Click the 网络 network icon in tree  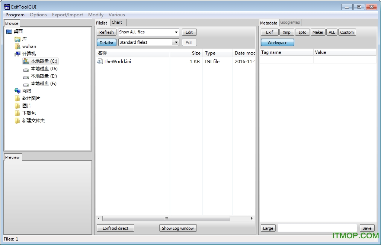click(x=17, y=91)
